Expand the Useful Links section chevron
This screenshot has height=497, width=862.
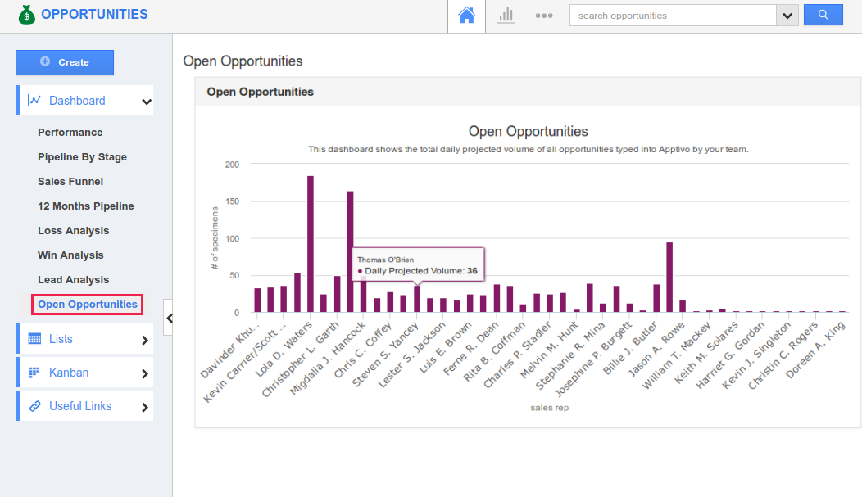[145, 407]
